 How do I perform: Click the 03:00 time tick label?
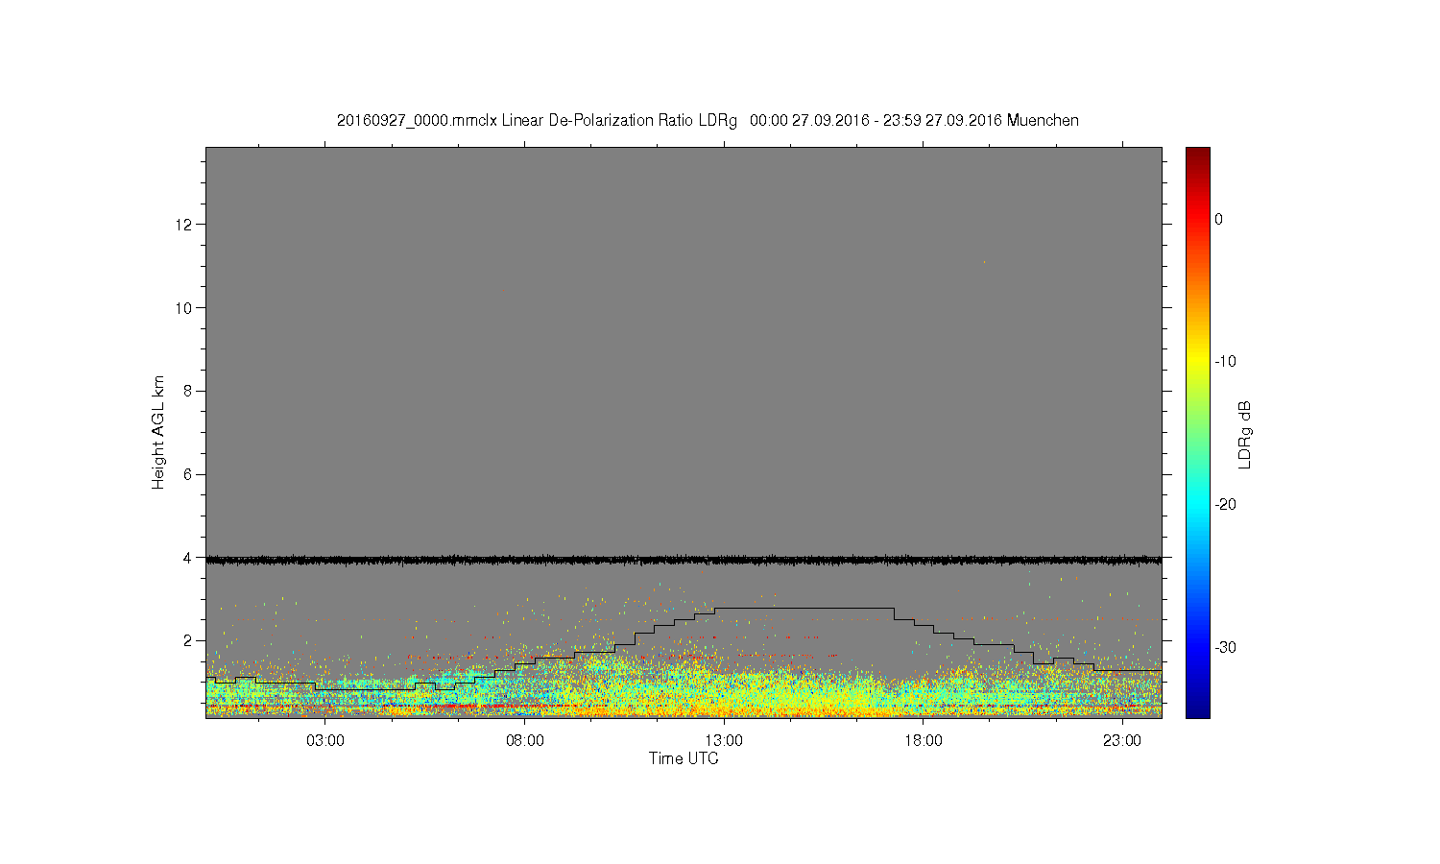point(325,741)
